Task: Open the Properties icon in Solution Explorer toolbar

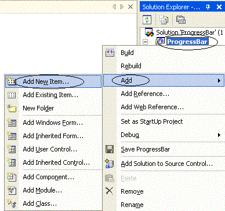Action: pyautogui.click(x=181, y=20)
